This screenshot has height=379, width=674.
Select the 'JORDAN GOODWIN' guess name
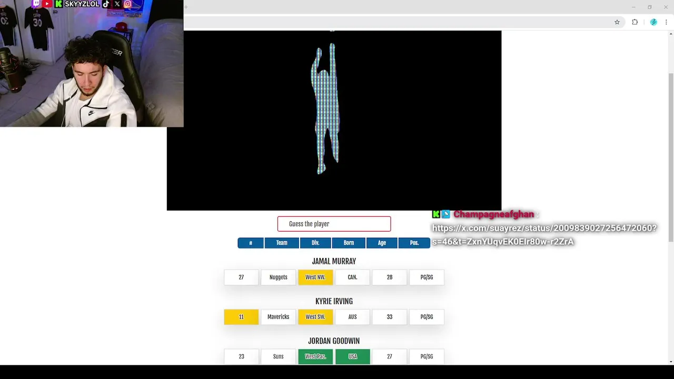click(x=334, y=341)
